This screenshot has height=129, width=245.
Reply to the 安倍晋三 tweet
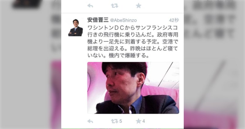coord(90,121)
